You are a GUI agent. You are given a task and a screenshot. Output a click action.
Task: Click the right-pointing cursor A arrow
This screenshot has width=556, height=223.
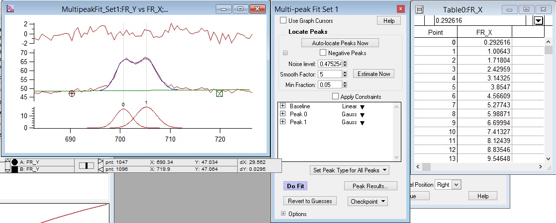click(100, 162)
